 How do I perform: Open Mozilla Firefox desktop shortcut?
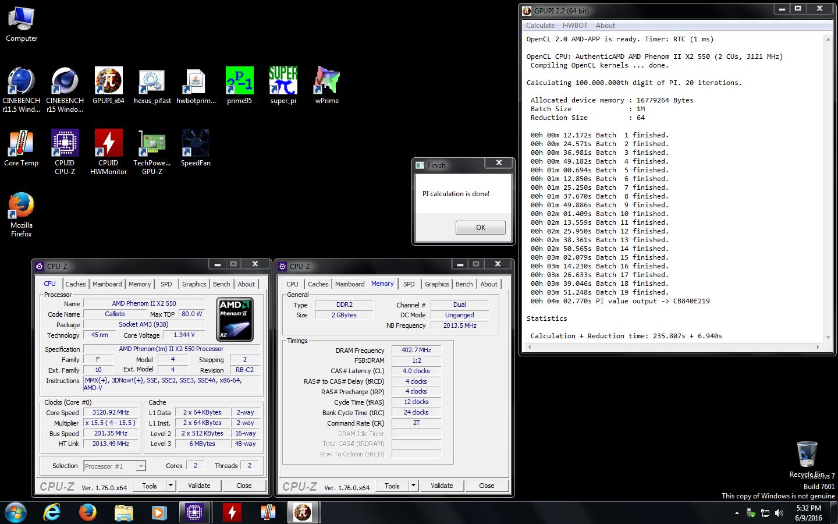[x=22, y=214]
